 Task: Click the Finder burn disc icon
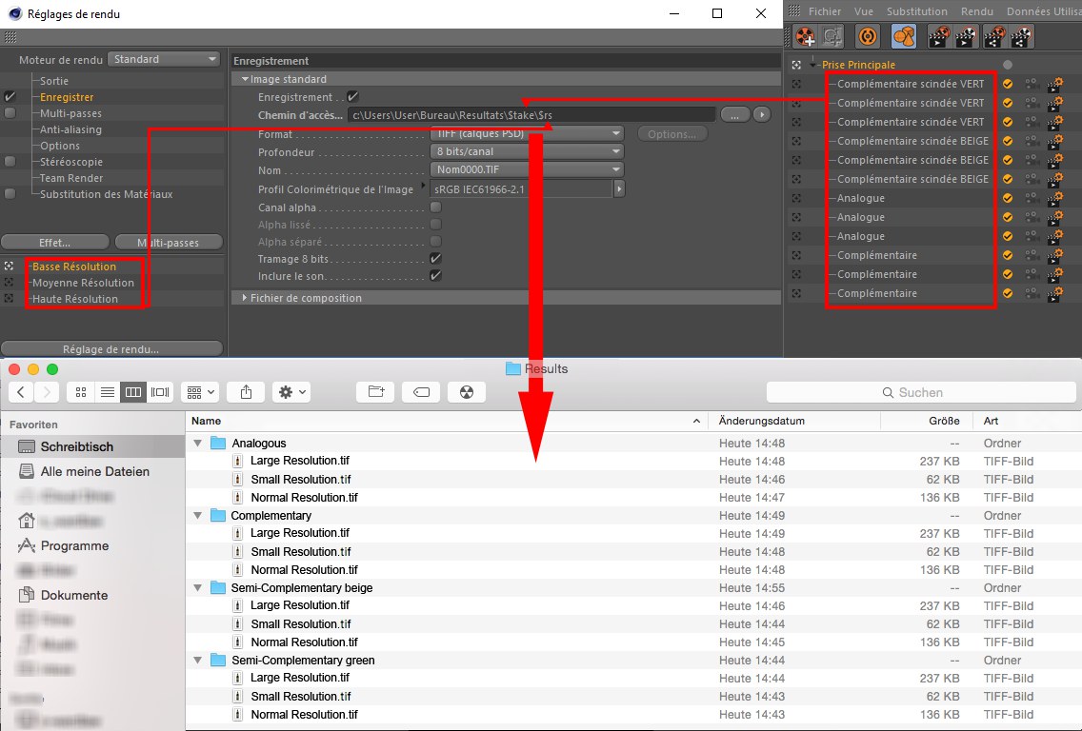tap(466, 392)
